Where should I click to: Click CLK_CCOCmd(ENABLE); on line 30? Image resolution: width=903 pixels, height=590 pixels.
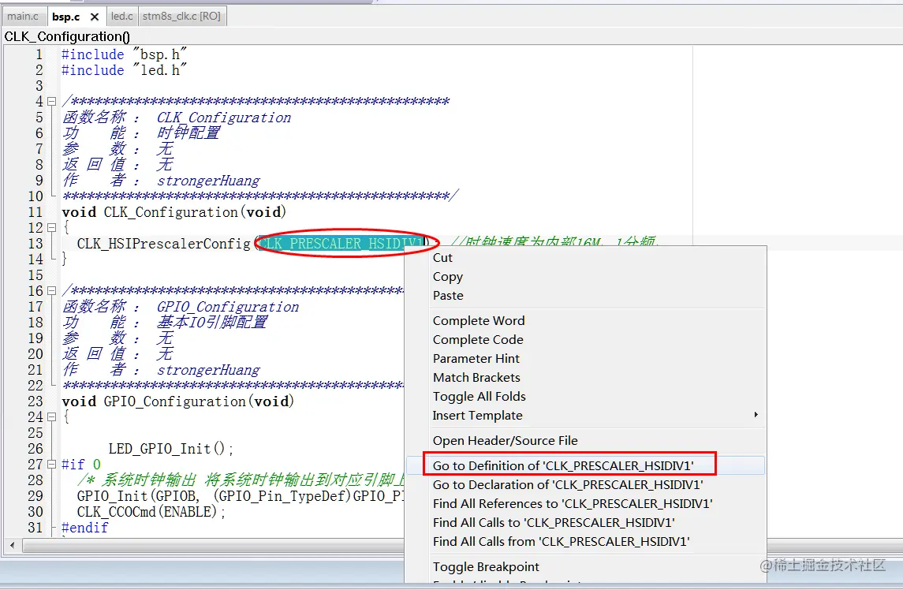click(151, 512)
